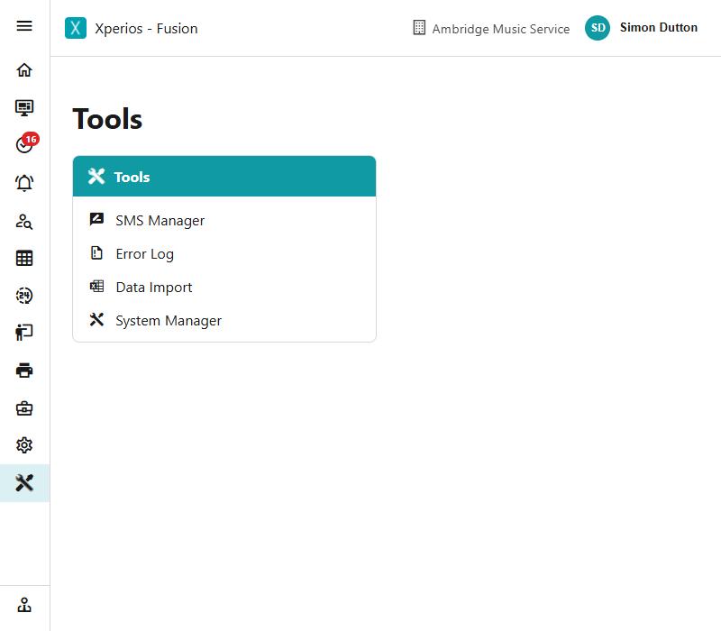Image resolution: width=721 pixels, height=631 pixels.
Task: Open the printer icon in sidebar
Action: point(24,370)
